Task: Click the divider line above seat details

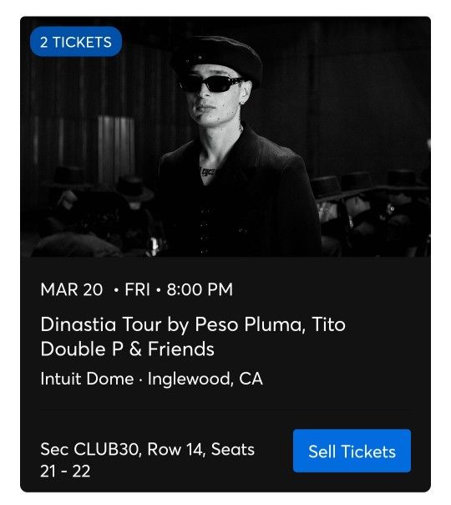Action: (225, 410)
